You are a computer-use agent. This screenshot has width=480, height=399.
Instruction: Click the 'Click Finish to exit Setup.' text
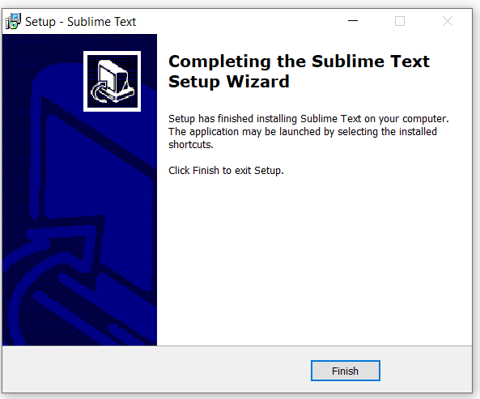click(x=226, y=171)
